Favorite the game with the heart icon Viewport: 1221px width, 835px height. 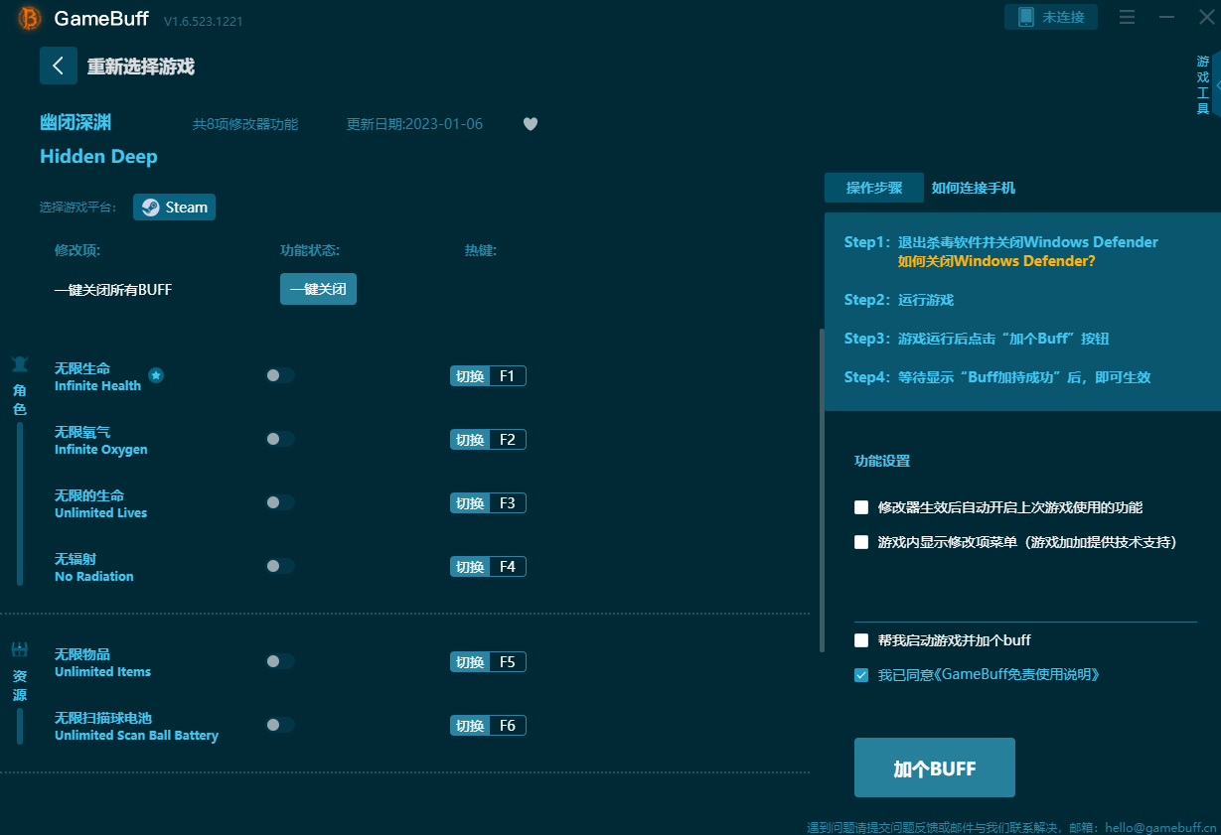[531, 124]
